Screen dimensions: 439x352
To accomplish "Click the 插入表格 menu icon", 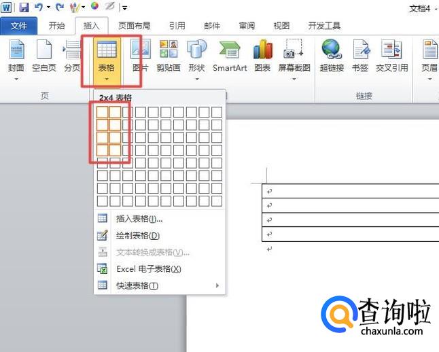I will [103, 218].
